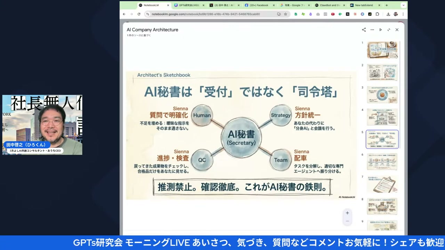Zoom in with the plus button
The height and width of the screenshot is (250, 445).
(x=347, y=213)
